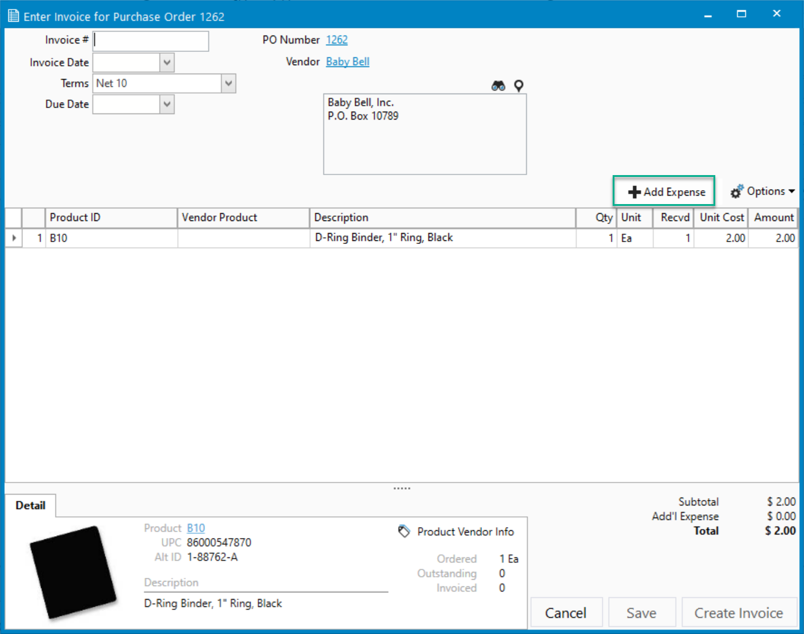Click the panel splitter dots handle
The height and width of the screenshot is (634, 804).
402,488
